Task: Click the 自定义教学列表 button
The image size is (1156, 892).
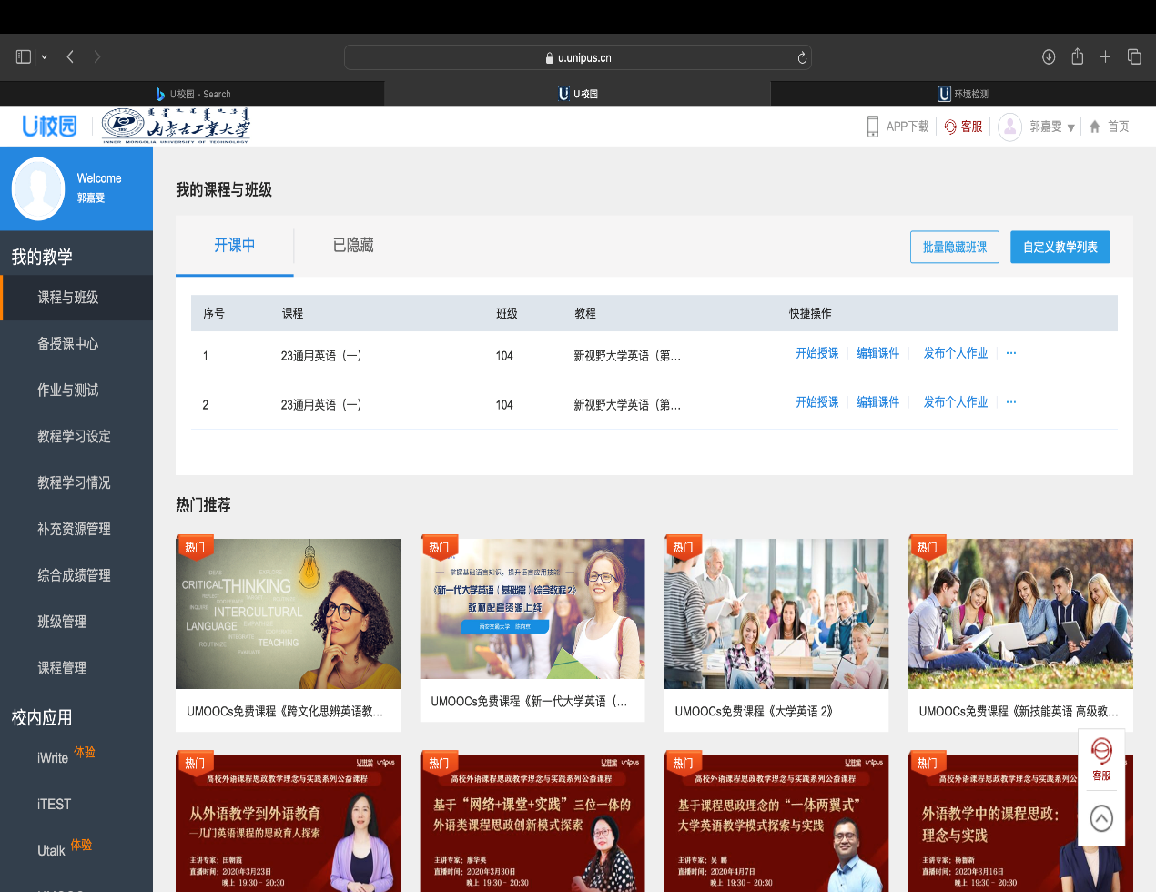Action: tap(1060, 247)
